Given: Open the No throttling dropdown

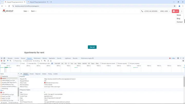Looking at the screenshot, I should 38,61.
